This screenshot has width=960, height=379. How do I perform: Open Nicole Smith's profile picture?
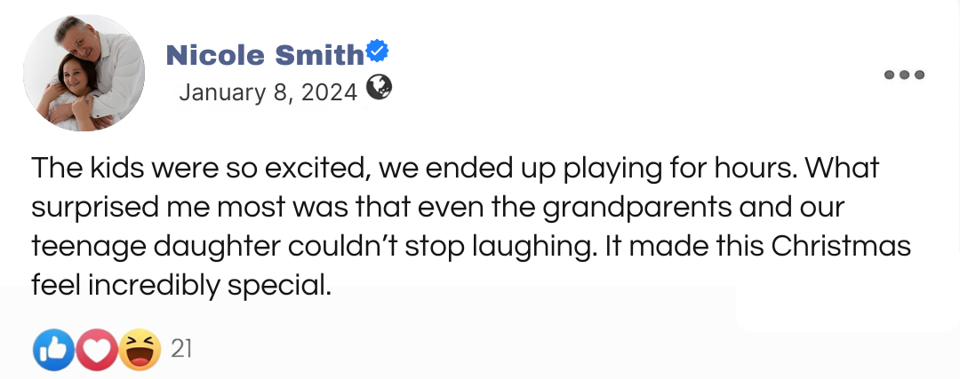(84, 74)
